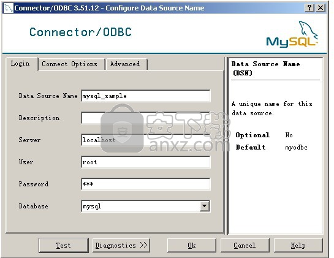
Task: Click the MySQL dolphin logo
Action: [x=292, y=34]
